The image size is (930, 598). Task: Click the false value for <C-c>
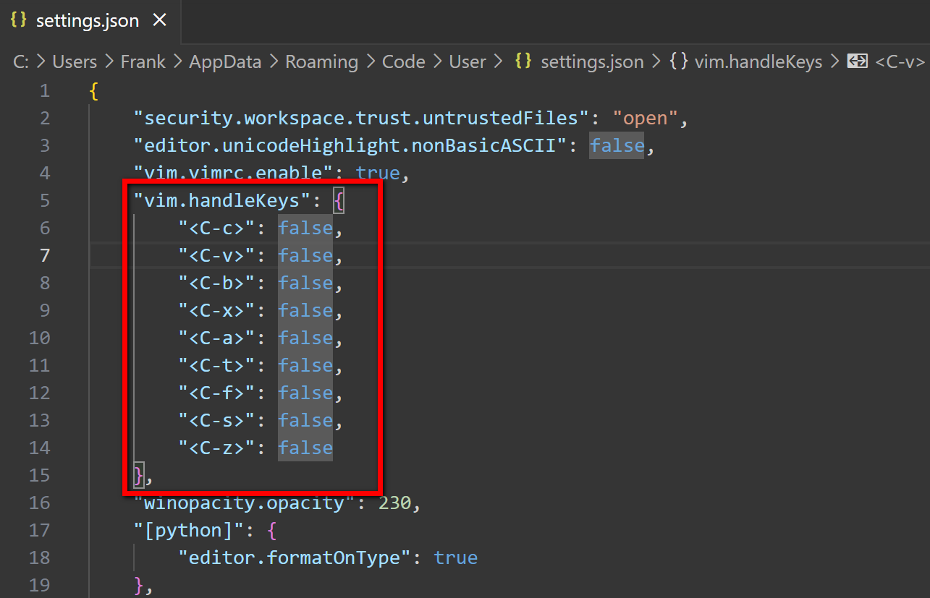(x=305, y=228)
